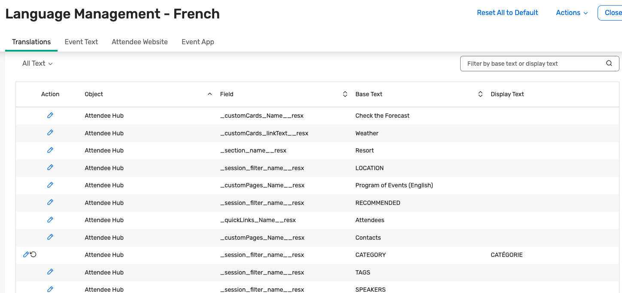The width and height of the screenshot is (622, 293).
Task: Click edit pencil for Weather row
Action: [50, 133]
